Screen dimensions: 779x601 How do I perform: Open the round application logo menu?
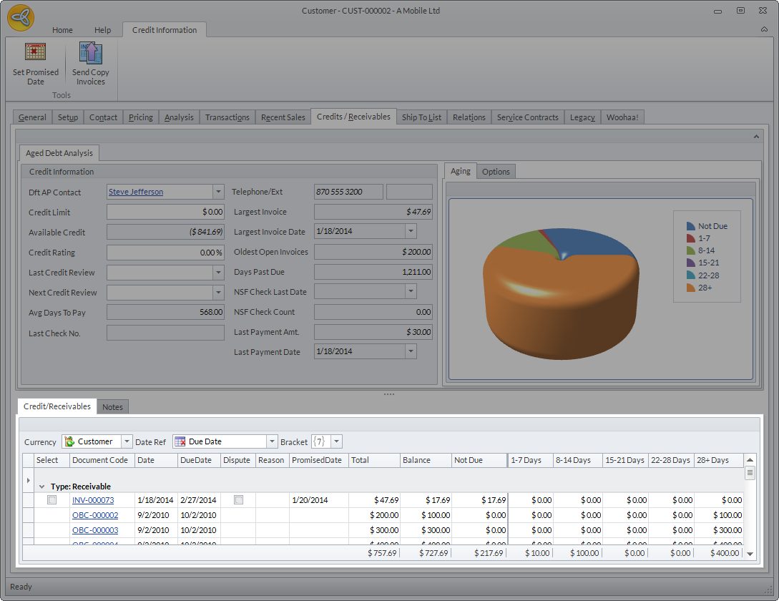pyautogui.click(x=21, y=18)
